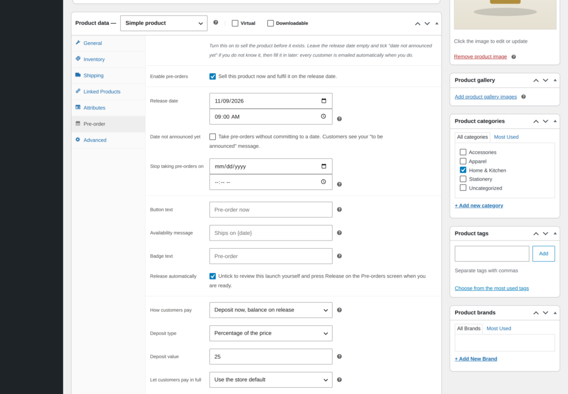
Task: Open the Linked Products tab
Action: point(108,91)
